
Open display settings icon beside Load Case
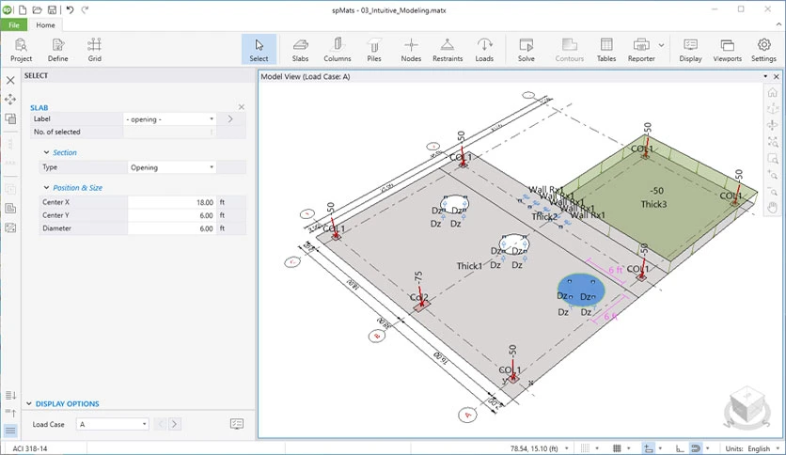[237, 424]
